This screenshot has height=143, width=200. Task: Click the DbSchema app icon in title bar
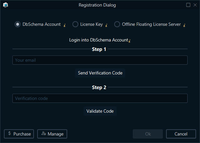coord(6,5)
